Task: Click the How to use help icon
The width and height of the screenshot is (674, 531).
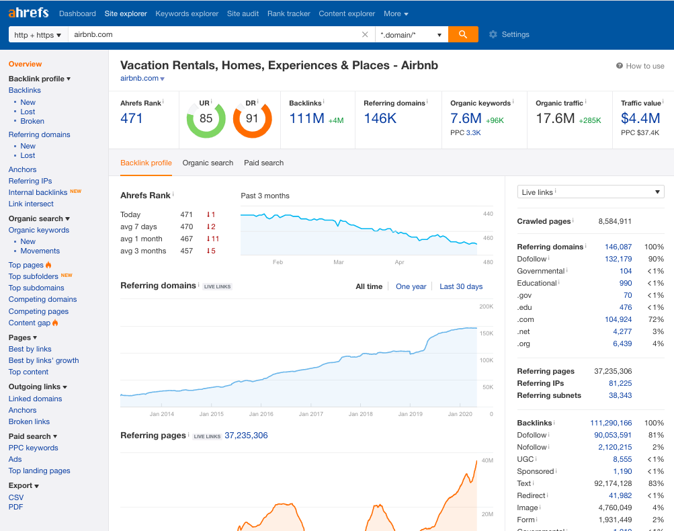Action: (620, 66)
